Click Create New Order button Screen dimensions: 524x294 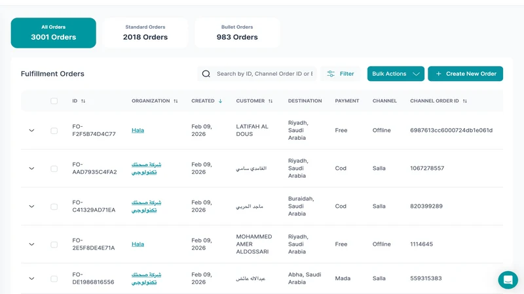click(465, 74)
